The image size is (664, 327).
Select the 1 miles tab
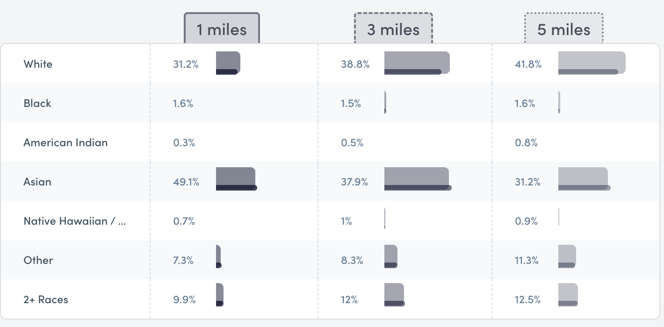click(x=221, y=29)
